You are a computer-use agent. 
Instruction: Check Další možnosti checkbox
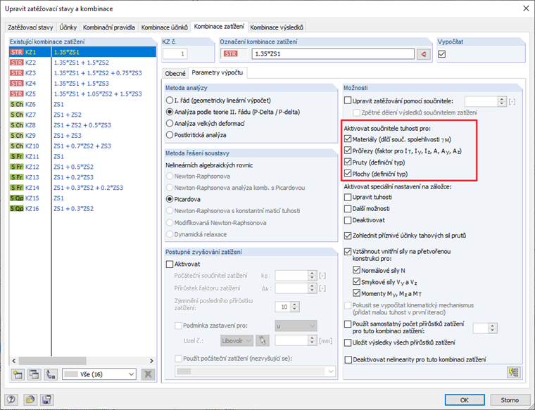click(348, 209)
